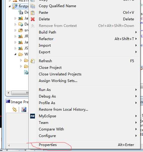
Task: Open the Refactor submenu
Action: point(46,39)
